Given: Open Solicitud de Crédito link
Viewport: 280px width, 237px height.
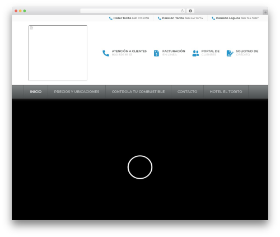Looking at the screenshot, I should pos(247,53).
